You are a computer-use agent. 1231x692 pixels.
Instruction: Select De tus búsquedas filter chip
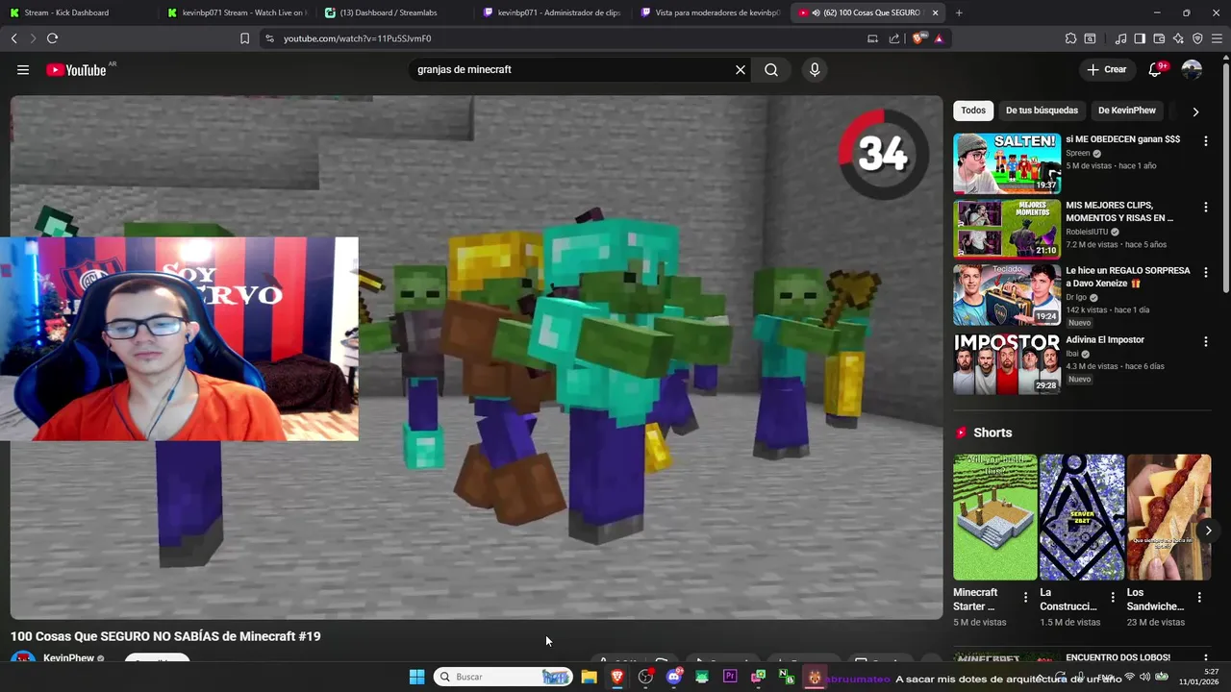(x=1042, y=111)
